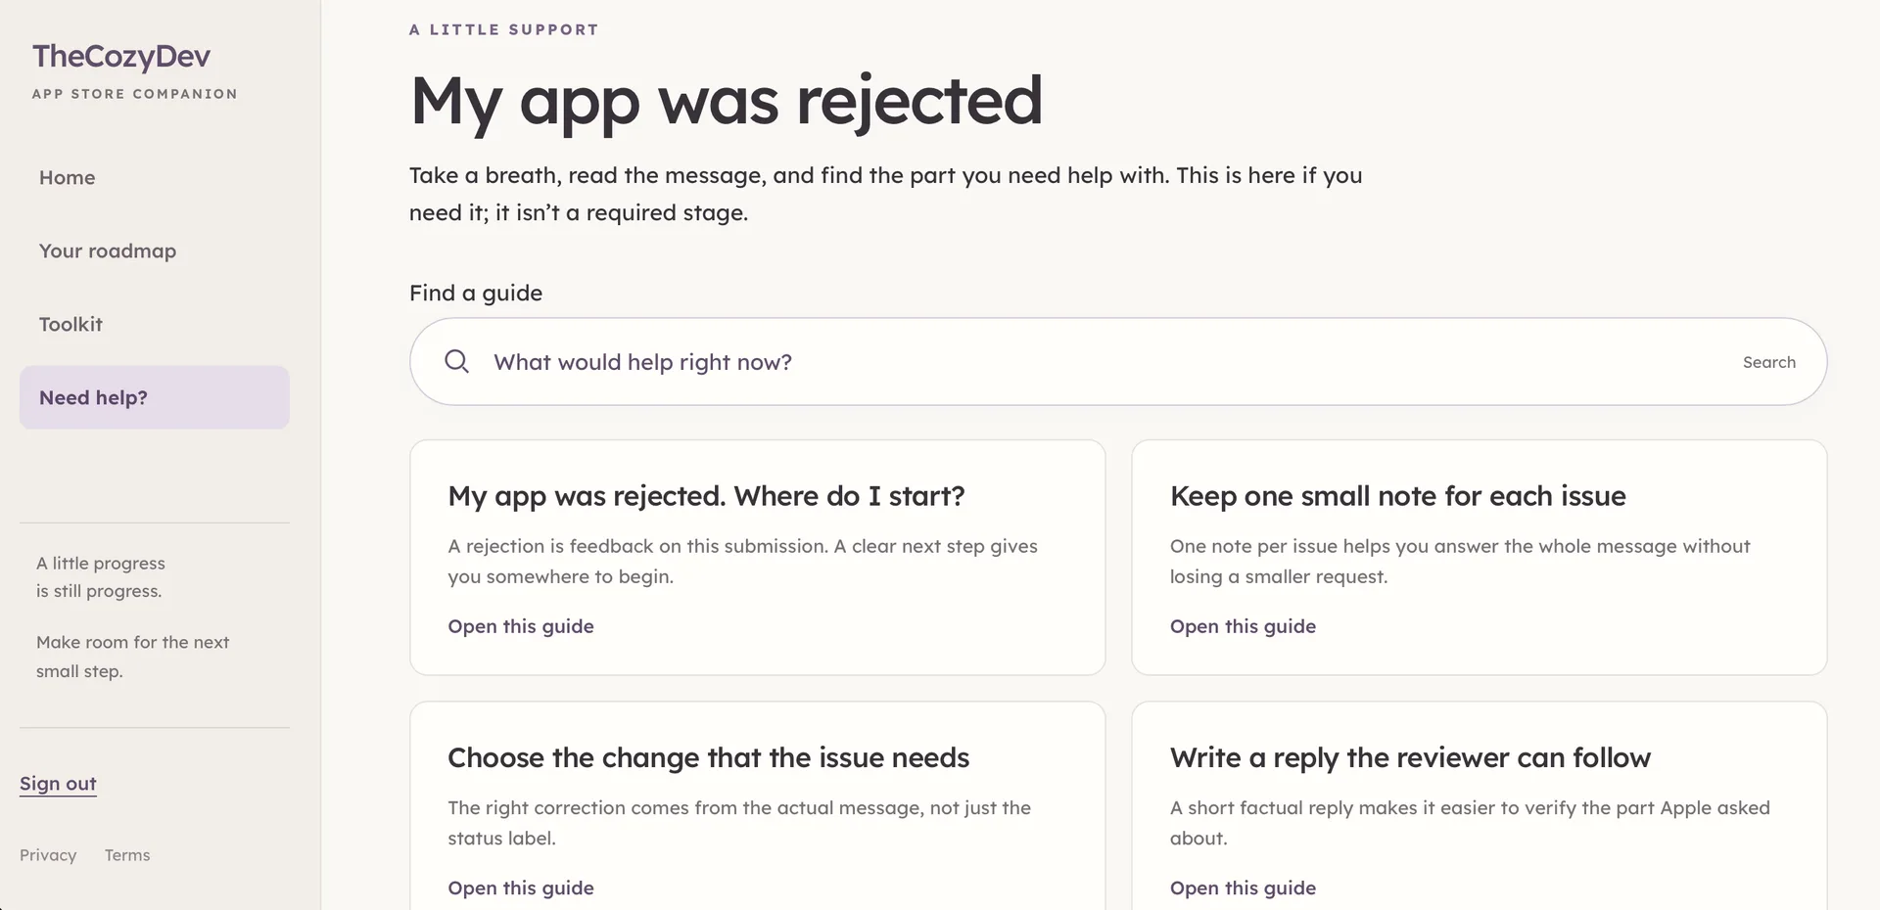The height and width of the screenshot is (910, 1880).
Task: Sign out of the account
Action: (58, 784)
